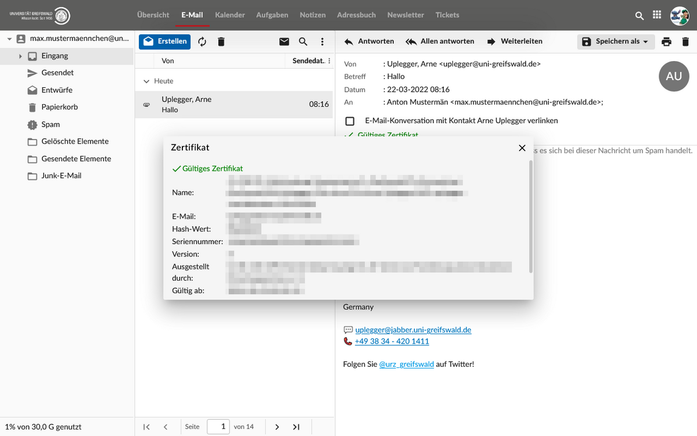
Task: Click the magnifier search icon in top bar
Action: click(x=639, y=16)
